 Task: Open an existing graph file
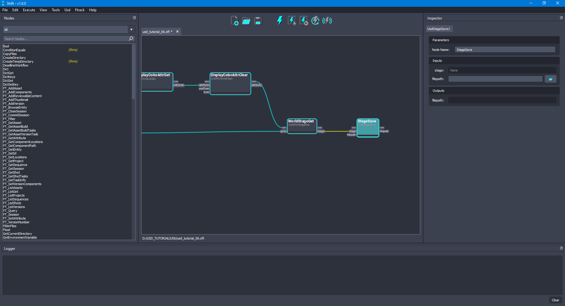[246, 21]
